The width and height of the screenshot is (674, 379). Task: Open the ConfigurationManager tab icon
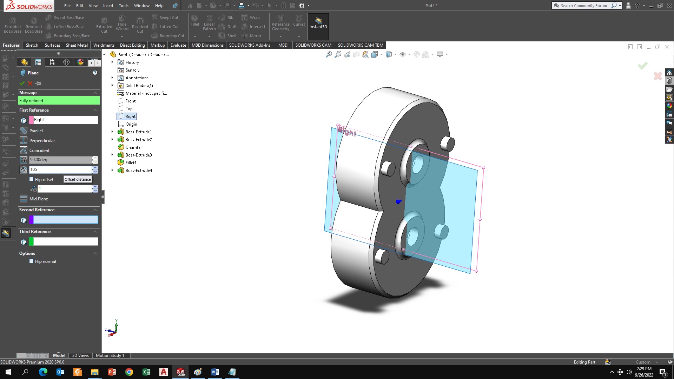[x=52, y=62]
